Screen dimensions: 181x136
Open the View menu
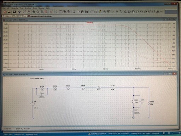(x=21, y=8)
